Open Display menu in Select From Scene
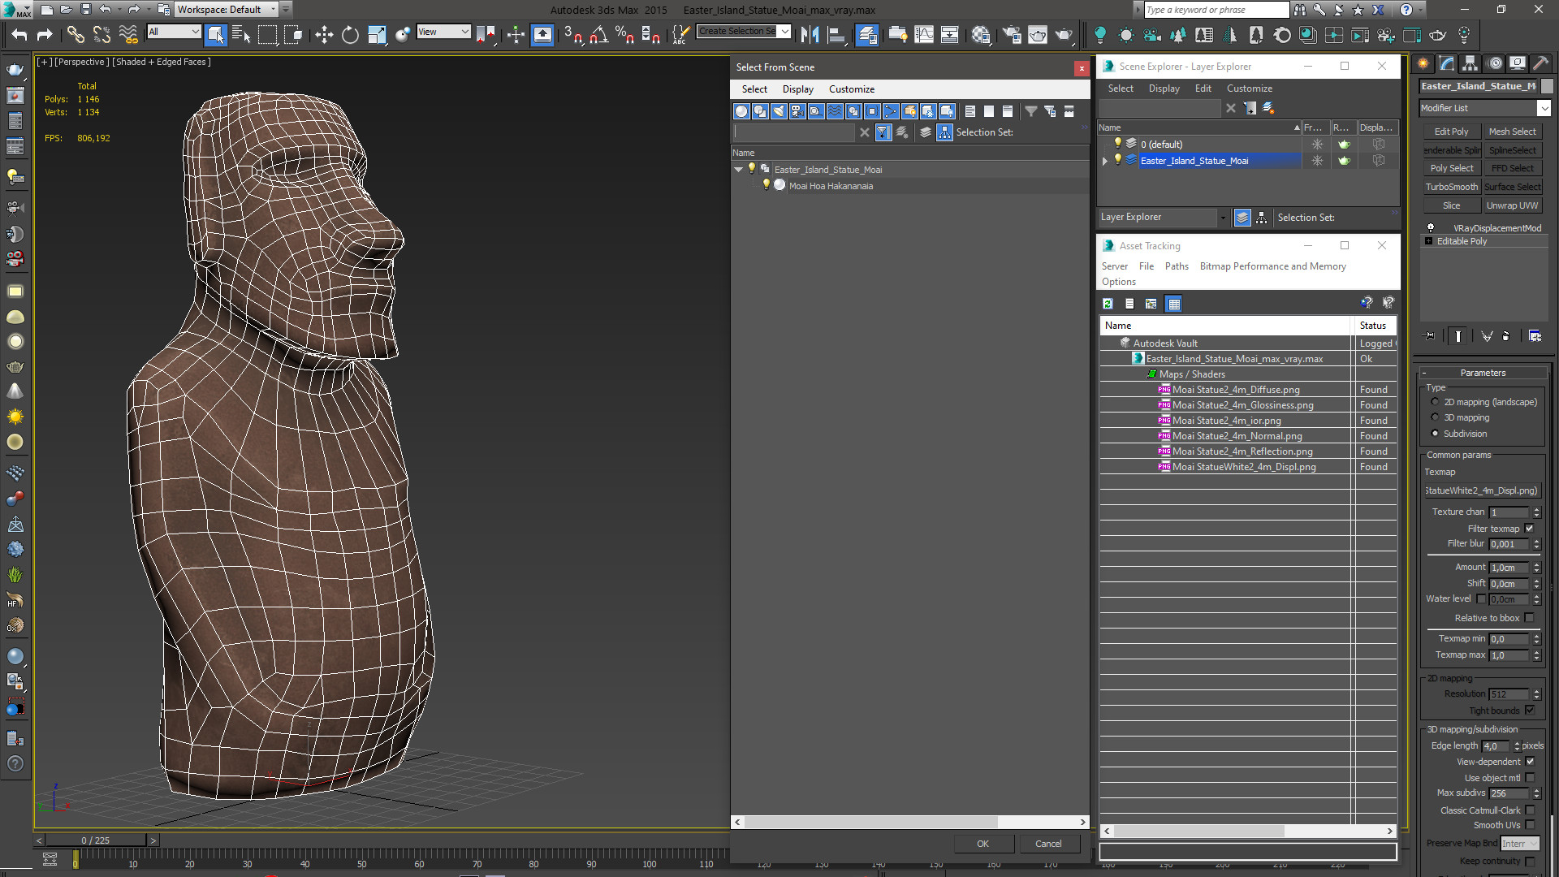This screenshot has height=877, width=1559. [x=797, y=89]
